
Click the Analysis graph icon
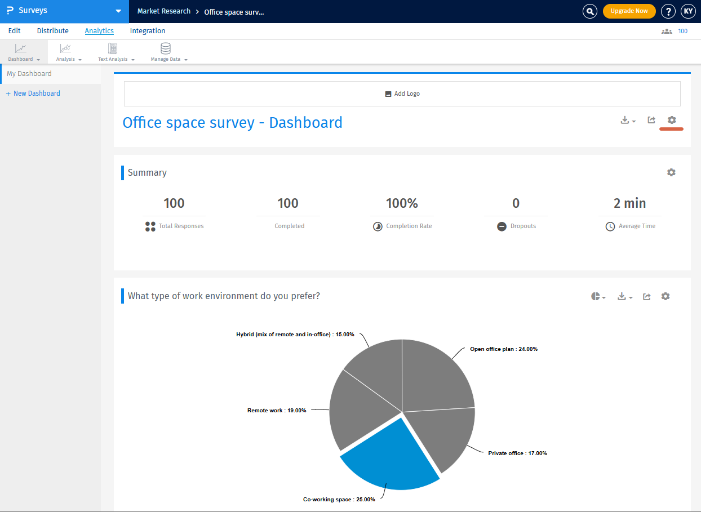pyautogui.click(x=65, y=49)
